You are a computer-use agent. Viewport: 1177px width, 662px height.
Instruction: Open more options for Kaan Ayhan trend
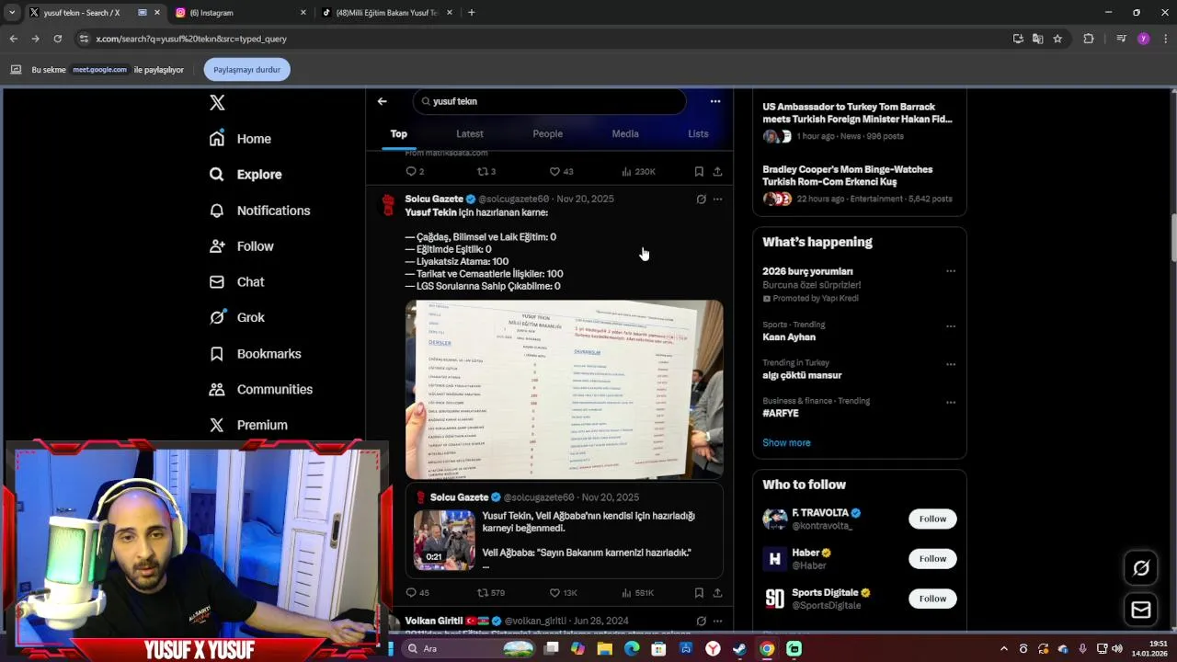(x=951, y=326)
